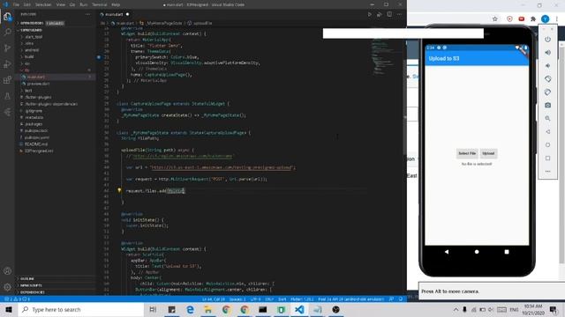Open Chrome three-dot menu
Viewport: 565px width, 317px height.
[x=557, y=18]
